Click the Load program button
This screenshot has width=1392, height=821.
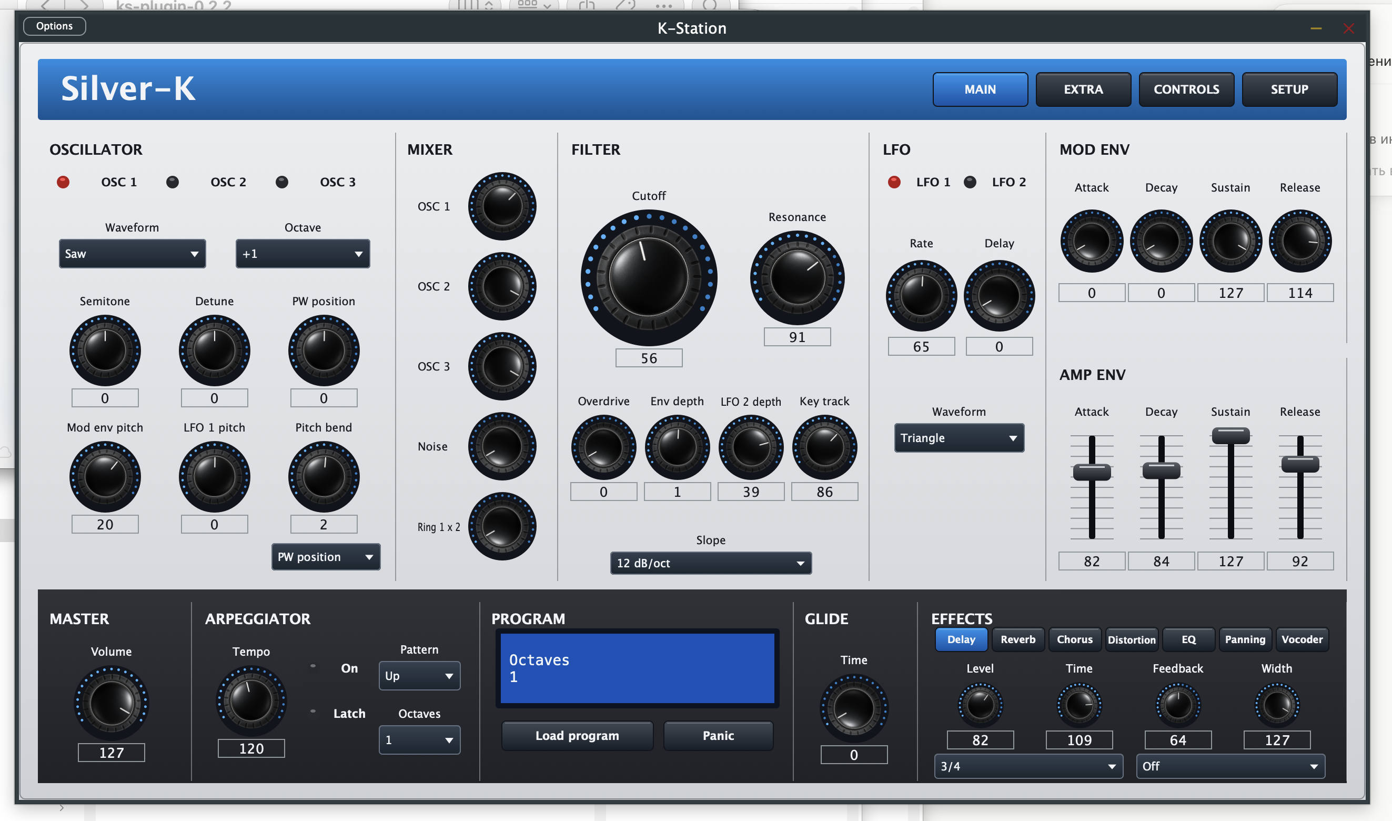coord(578,735)
